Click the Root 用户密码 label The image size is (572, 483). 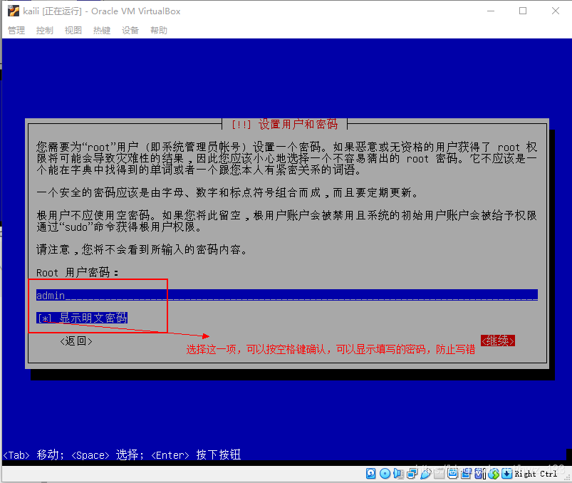pyautogui.click(x=78, y=273)
